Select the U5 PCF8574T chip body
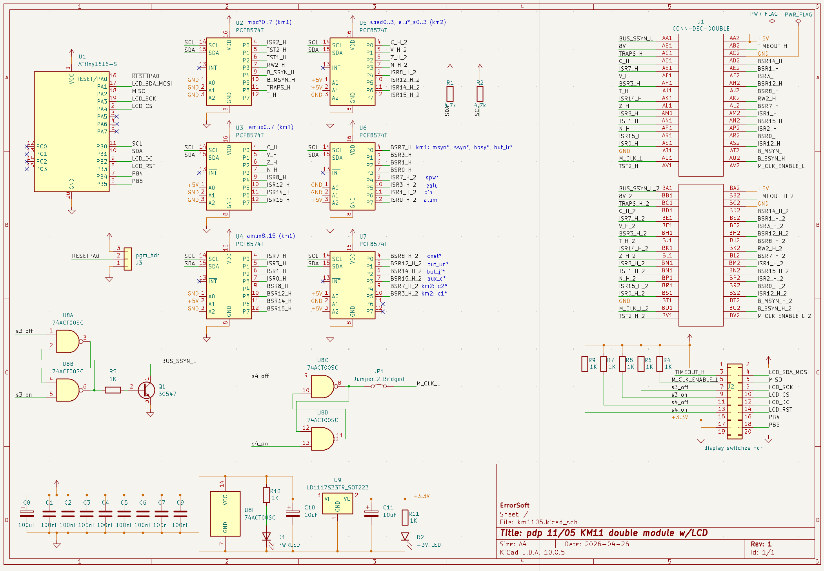 click(353, 71)
